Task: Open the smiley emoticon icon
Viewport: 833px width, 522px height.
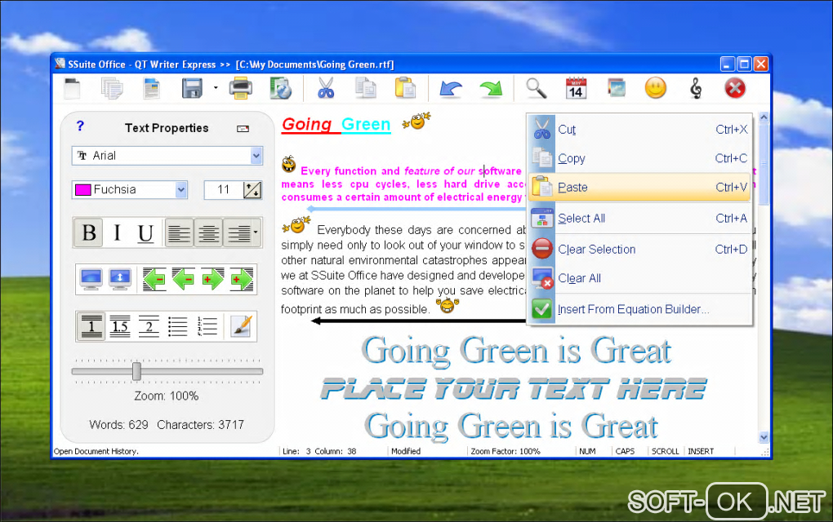Action: click(x=656, y=88)
